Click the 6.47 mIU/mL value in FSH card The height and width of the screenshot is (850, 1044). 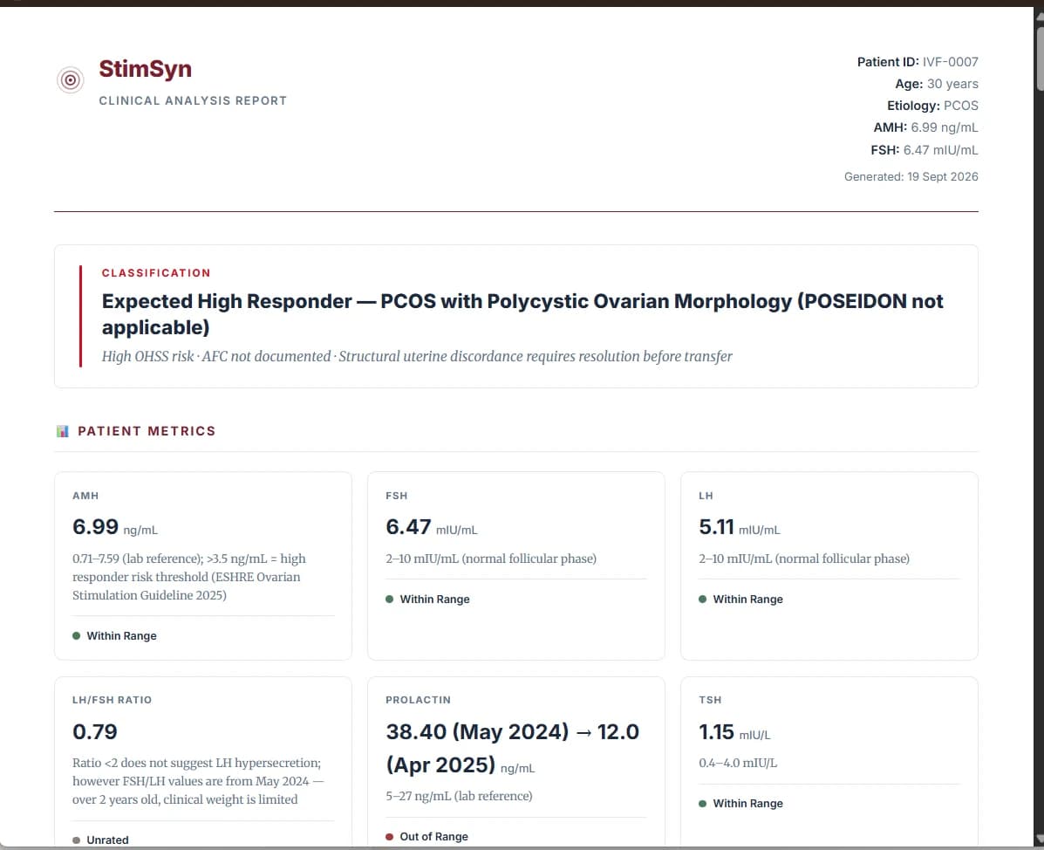[432, 527]
